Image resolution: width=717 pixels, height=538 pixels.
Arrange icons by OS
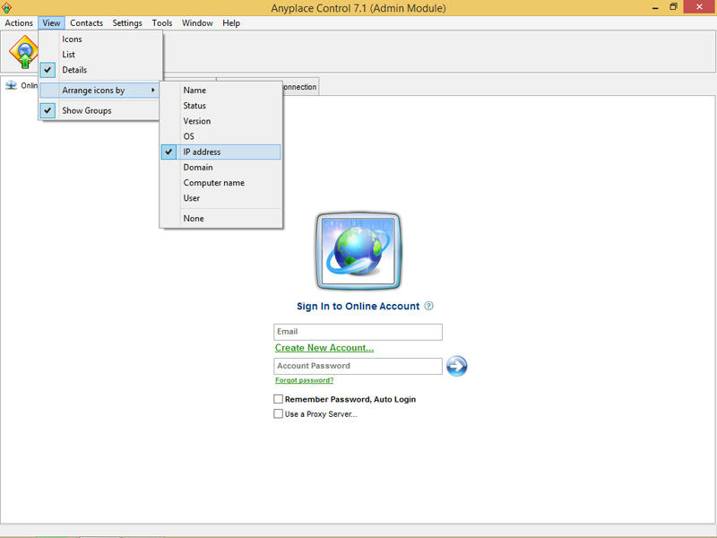[x=220, y=136]
